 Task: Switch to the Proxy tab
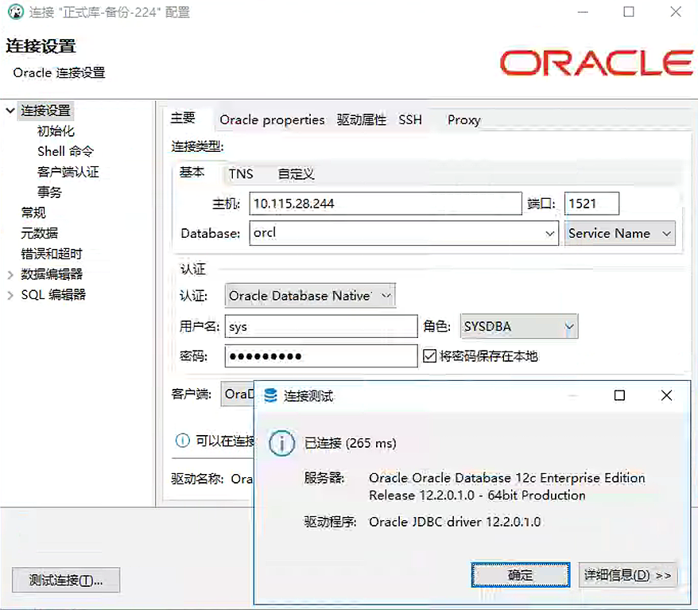click(463, 120)
